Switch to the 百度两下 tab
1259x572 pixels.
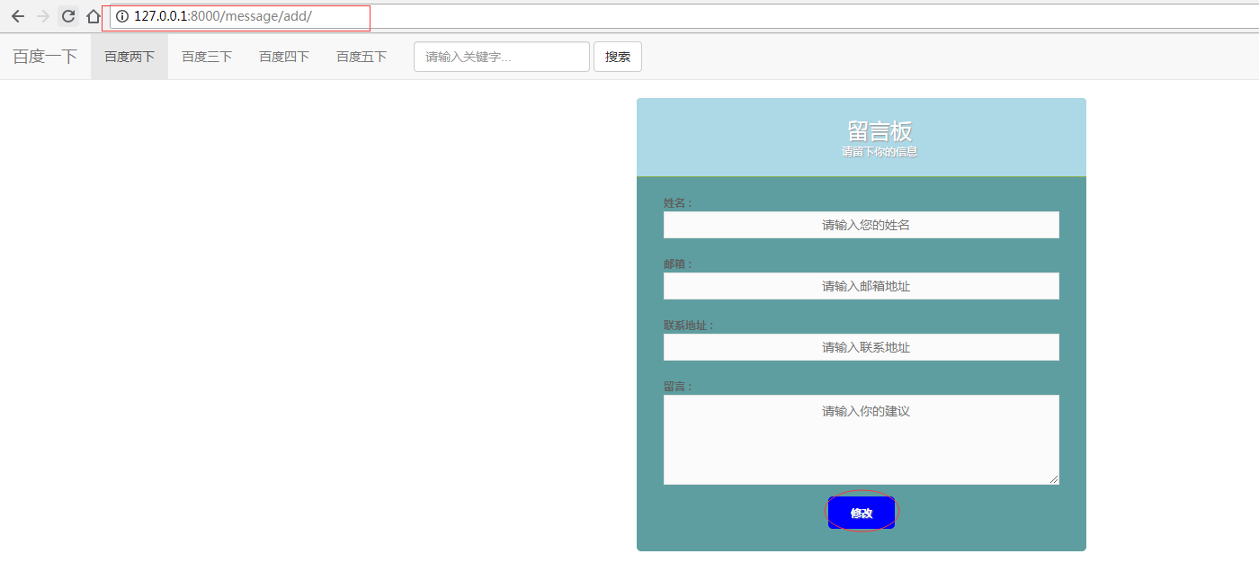pos(129,56)
